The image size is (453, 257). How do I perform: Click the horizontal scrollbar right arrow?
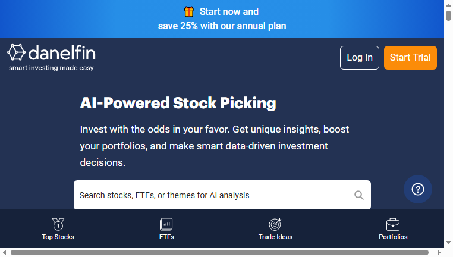pos(439,253)
